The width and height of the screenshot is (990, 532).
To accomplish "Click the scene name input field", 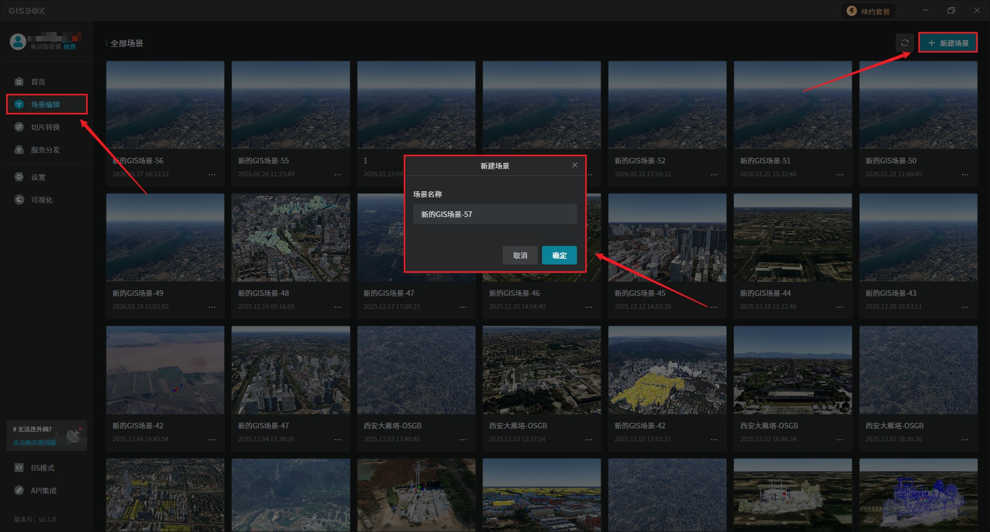I will pos(494,214).
